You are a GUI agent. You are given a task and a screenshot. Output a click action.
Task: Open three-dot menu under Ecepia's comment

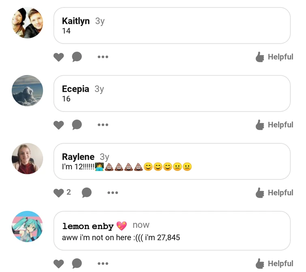pos(103,125)
